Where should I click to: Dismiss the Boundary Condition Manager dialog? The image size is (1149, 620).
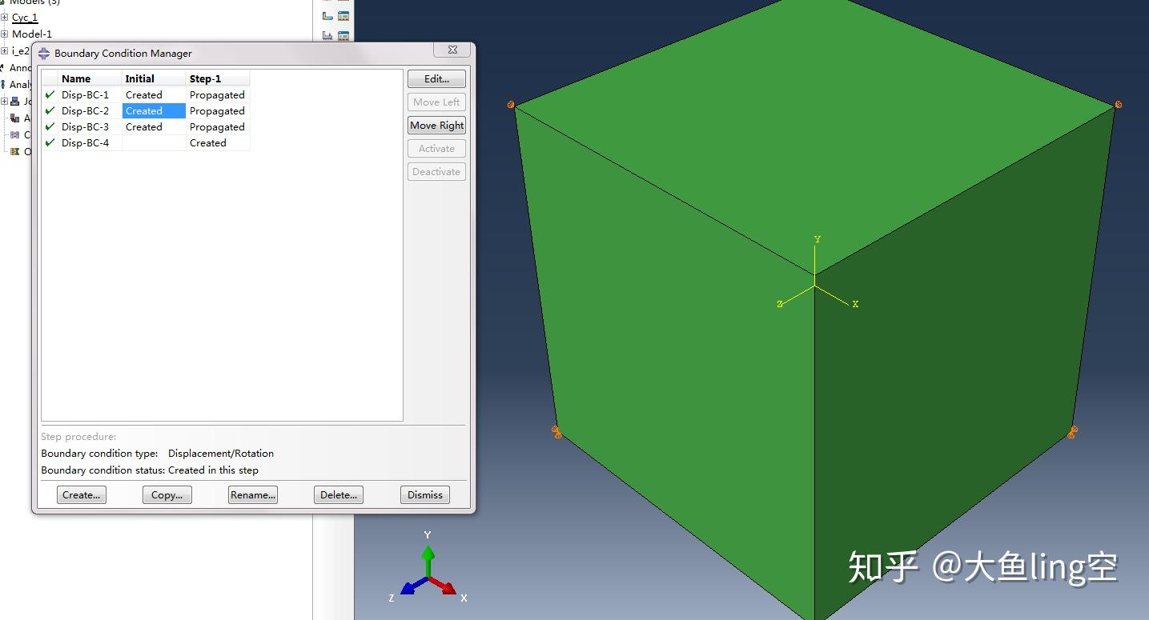(424, 494)
